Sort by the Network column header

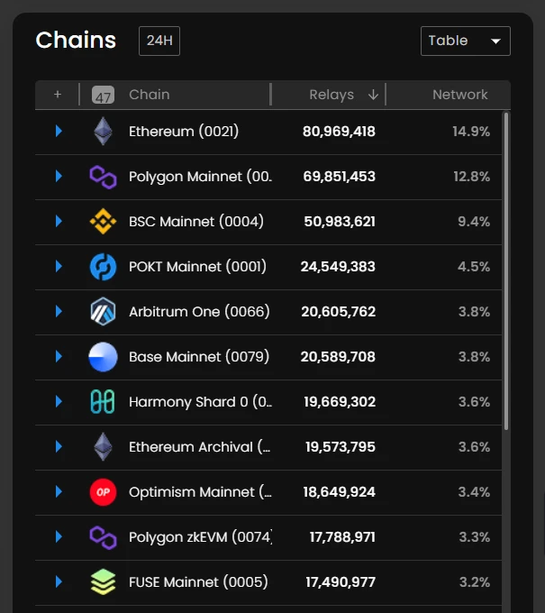tap(459, 95)
